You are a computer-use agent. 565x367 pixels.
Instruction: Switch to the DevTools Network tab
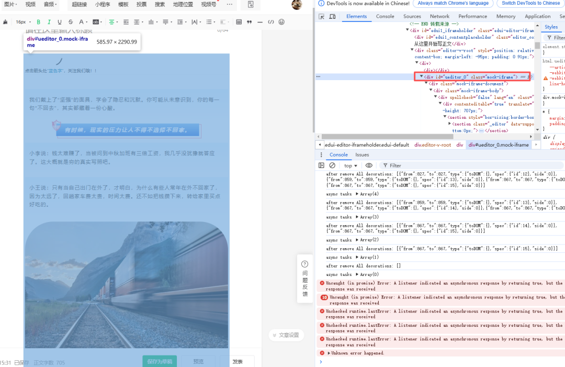[439, 17]
